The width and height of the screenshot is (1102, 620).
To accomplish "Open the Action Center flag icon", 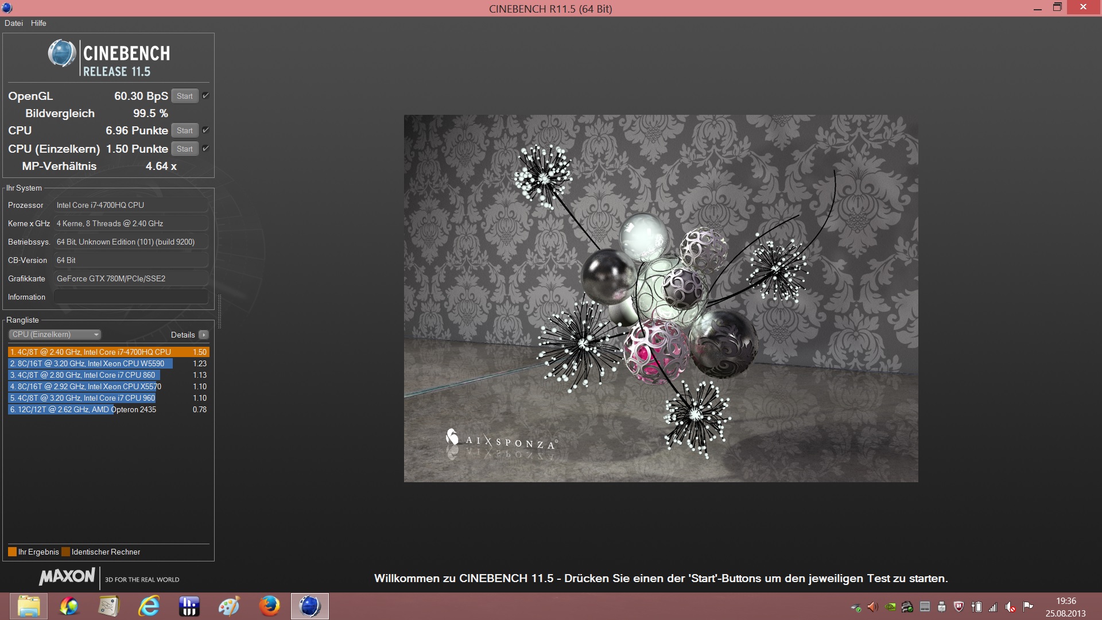I will tap(1028, 607).
